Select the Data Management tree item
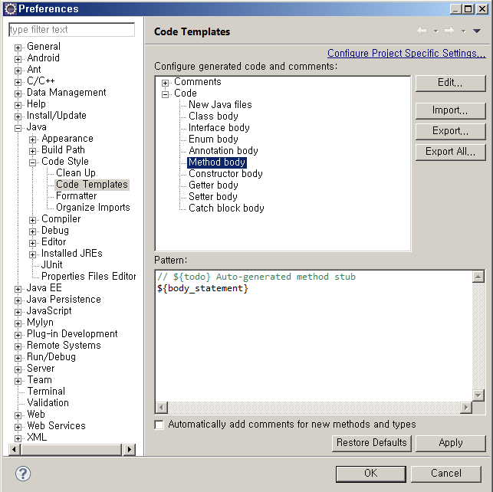493x492 pixels. tap(67, 93)
